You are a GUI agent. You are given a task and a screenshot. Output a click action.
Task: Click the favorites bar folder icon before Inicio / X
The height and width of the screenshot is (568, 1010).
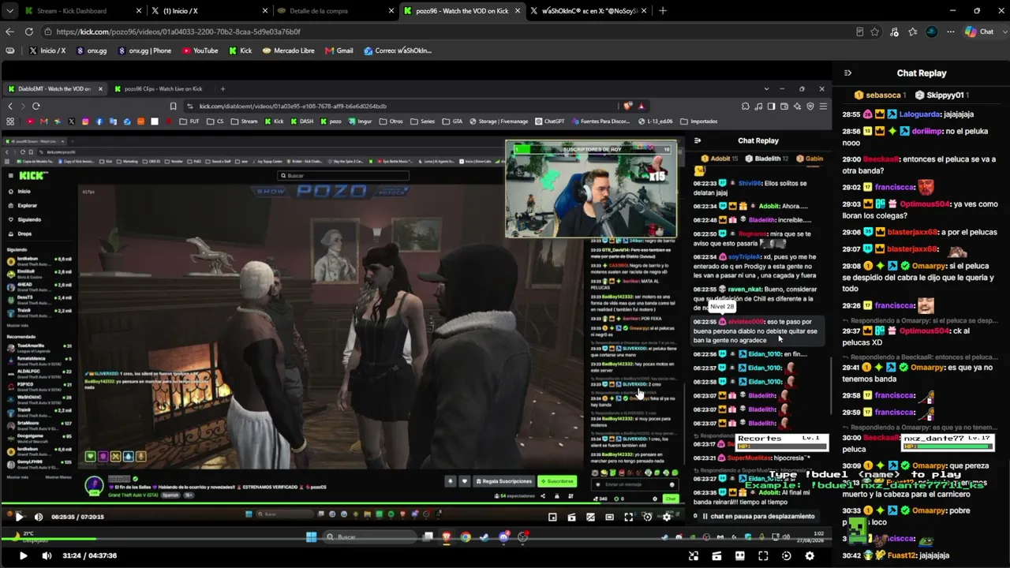pyautogui.click(x=9, y=50)
